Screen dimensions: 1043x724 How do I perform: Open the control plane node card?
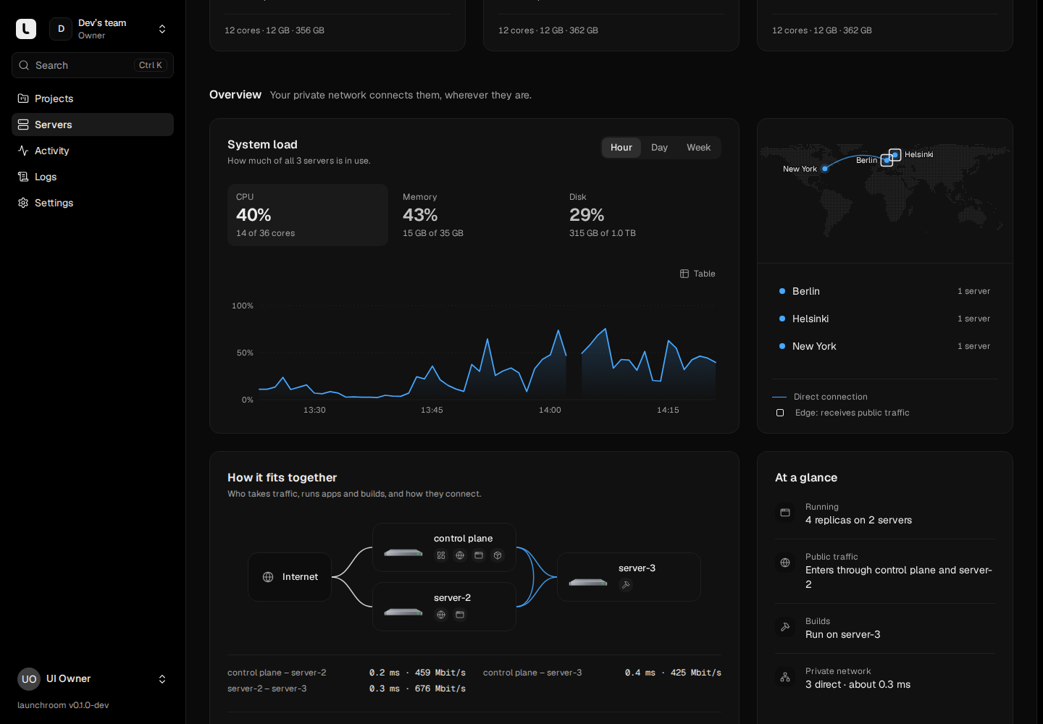444,547
